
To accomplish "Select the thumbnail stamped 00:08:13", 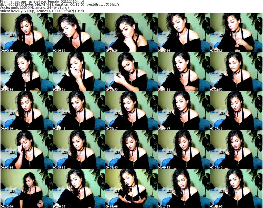I will point(79,150).
